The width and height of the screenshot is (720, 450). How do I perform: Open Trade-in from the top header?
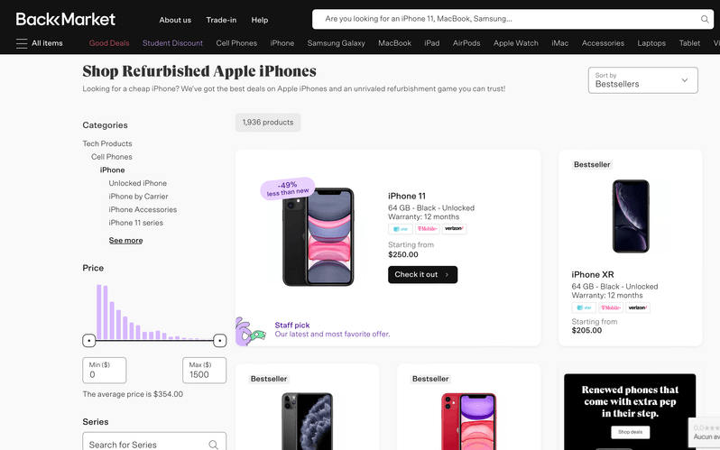click(x=220, y=20)
